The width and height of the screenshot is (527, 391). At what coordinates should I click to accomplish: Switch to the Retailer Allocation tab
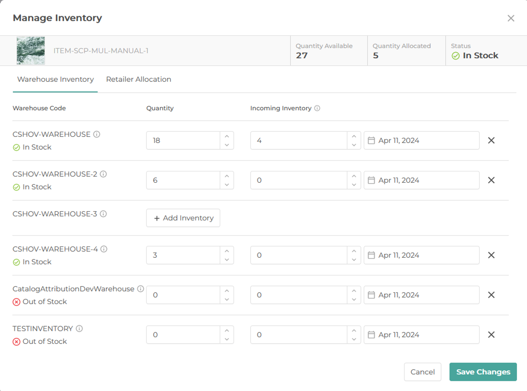click(138, 79)
